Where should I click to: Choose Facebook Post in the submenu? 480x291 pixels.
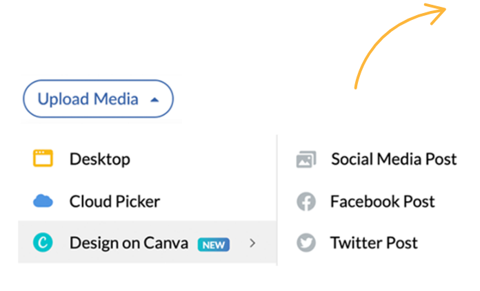click(x=382, y=202)
